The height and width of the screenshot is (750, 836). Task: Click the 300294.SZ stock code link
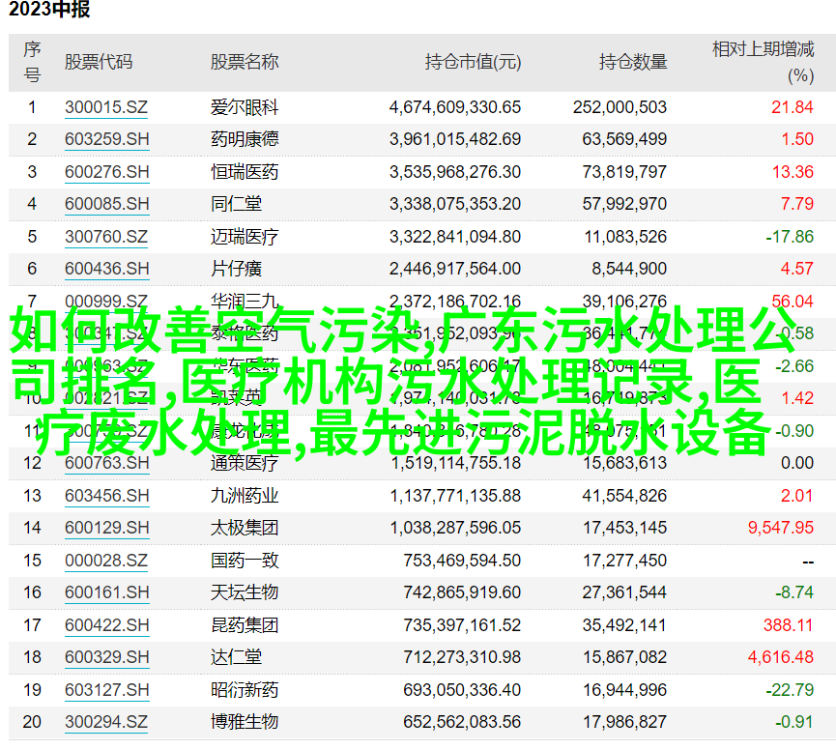106,722
